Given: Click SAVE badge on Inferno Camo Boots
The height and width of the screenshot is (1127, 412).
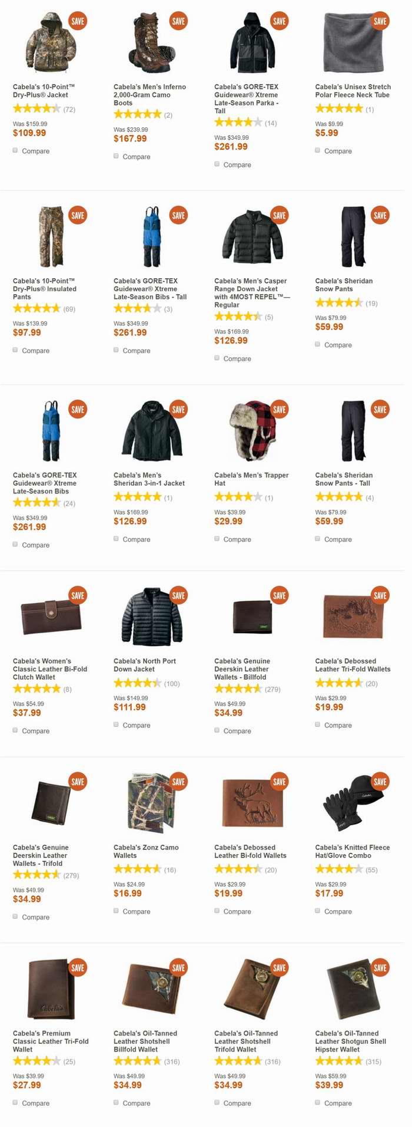Looking at the screenshot, I should click(x=178, y=21).
